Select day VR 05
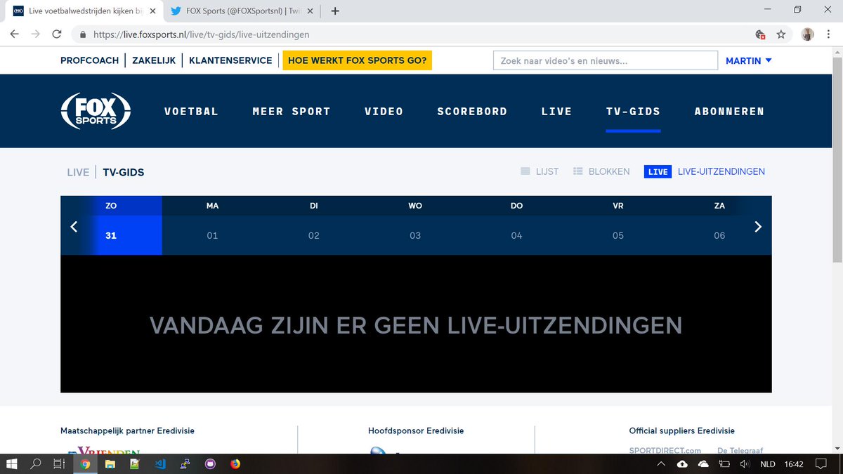The height and width of the screenshot is (474, 843). tap(618, 225)
